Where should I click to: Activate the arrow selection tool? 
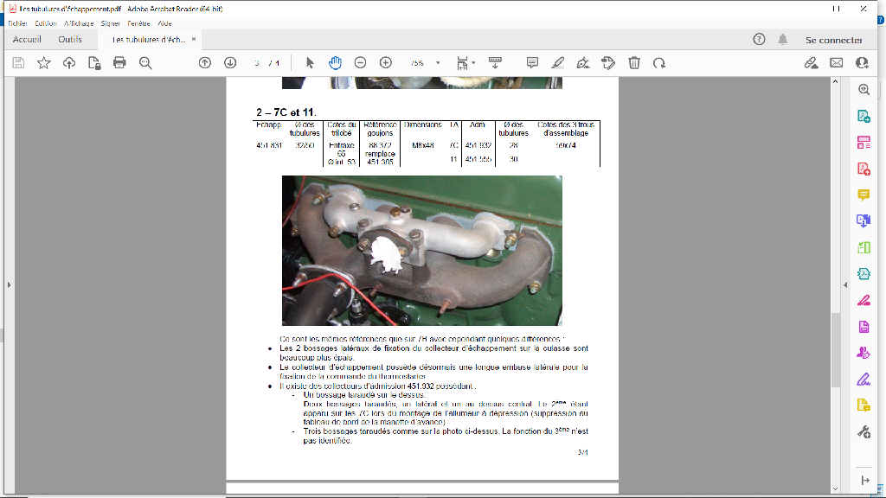click(310, 62)
